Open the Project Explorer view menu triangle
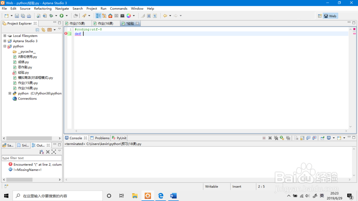Viewport: 358px width, 201px height. pyautogui.click(x=59, y=29)
